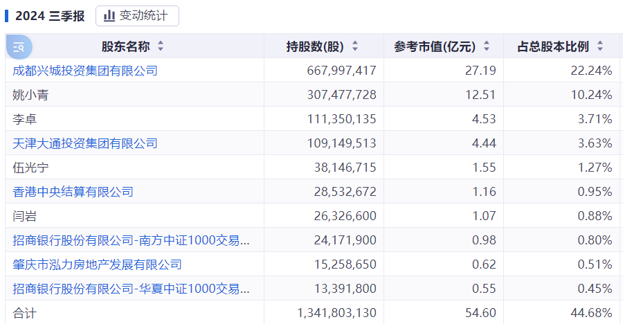Select shareholder name 闫岩
623x324 pixels.
point(25,216)
